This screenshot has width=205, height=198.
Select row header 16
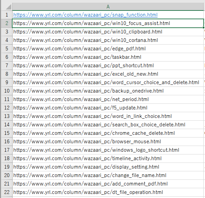[7, 142]
